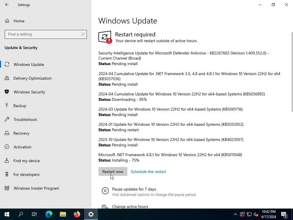
Task: Open Change active hours option
Action: point(130,207)
